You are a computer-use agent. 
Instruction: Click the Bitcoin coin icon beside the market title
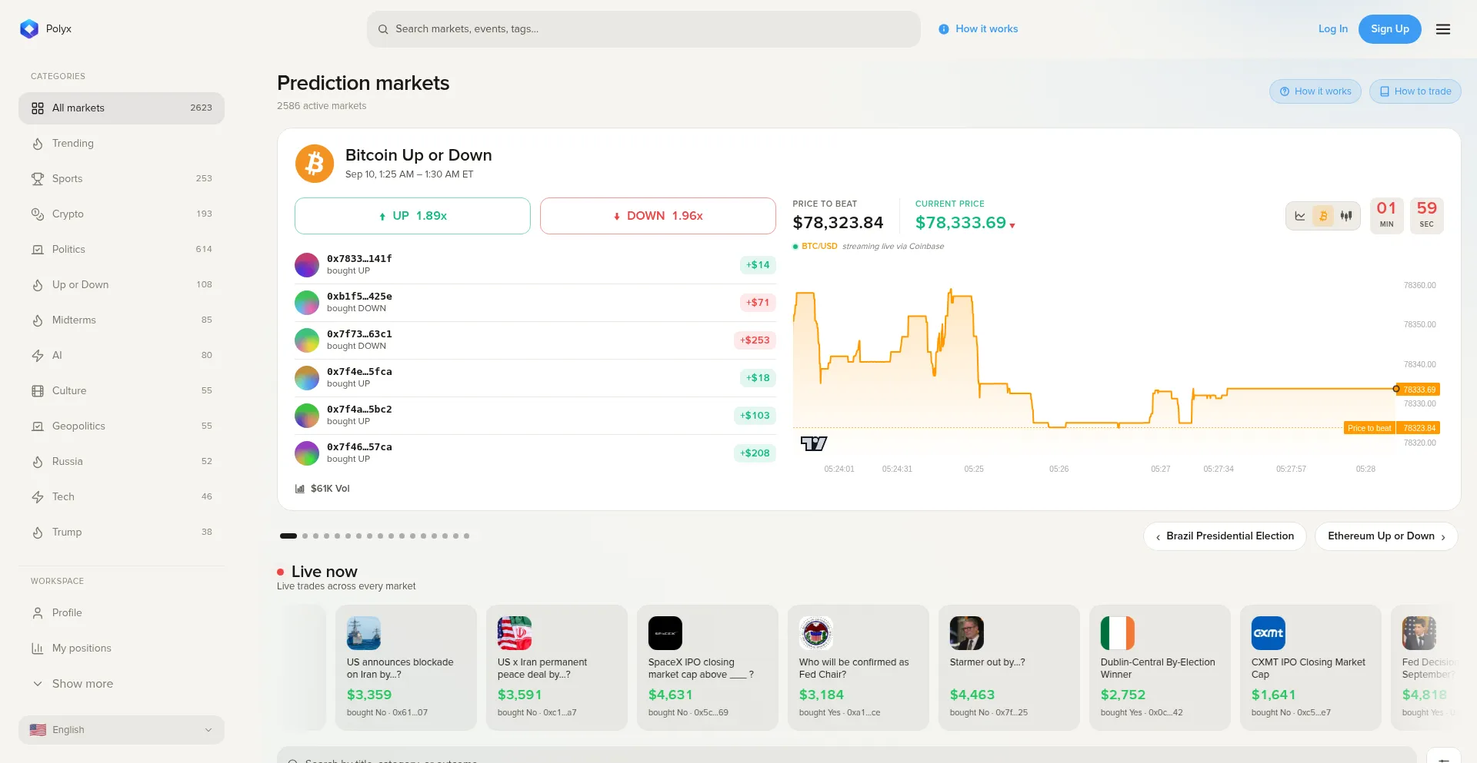click(315, 164)
